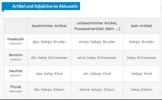Click the cell 'einen lieben Bruder'

[x=97, y=42]
